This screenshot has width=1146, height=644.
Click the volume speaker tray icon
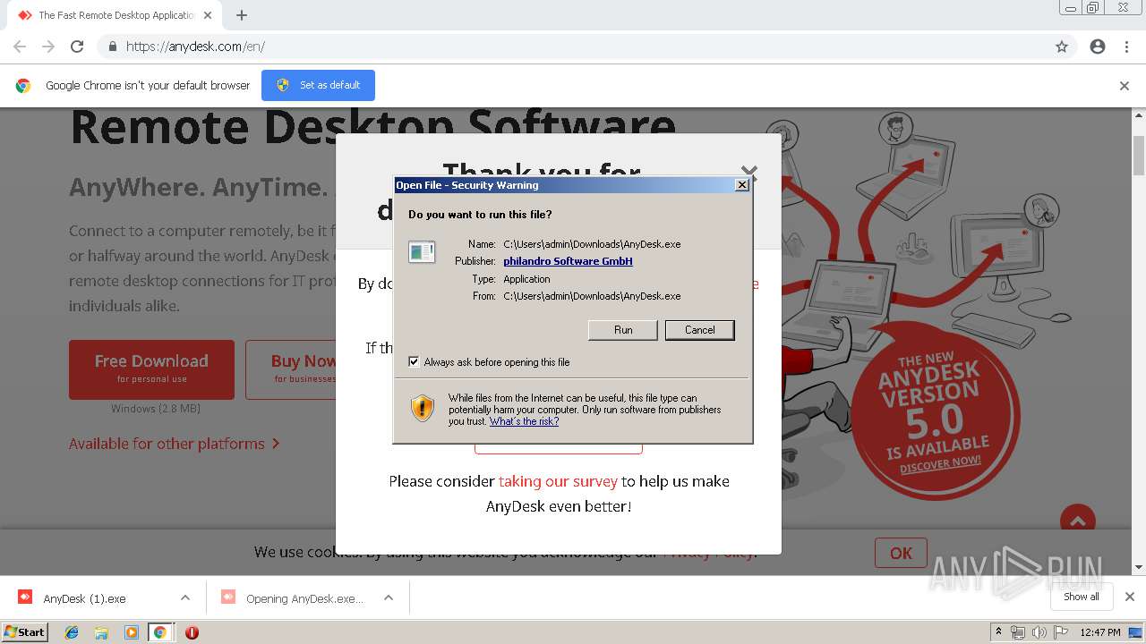1039,632
